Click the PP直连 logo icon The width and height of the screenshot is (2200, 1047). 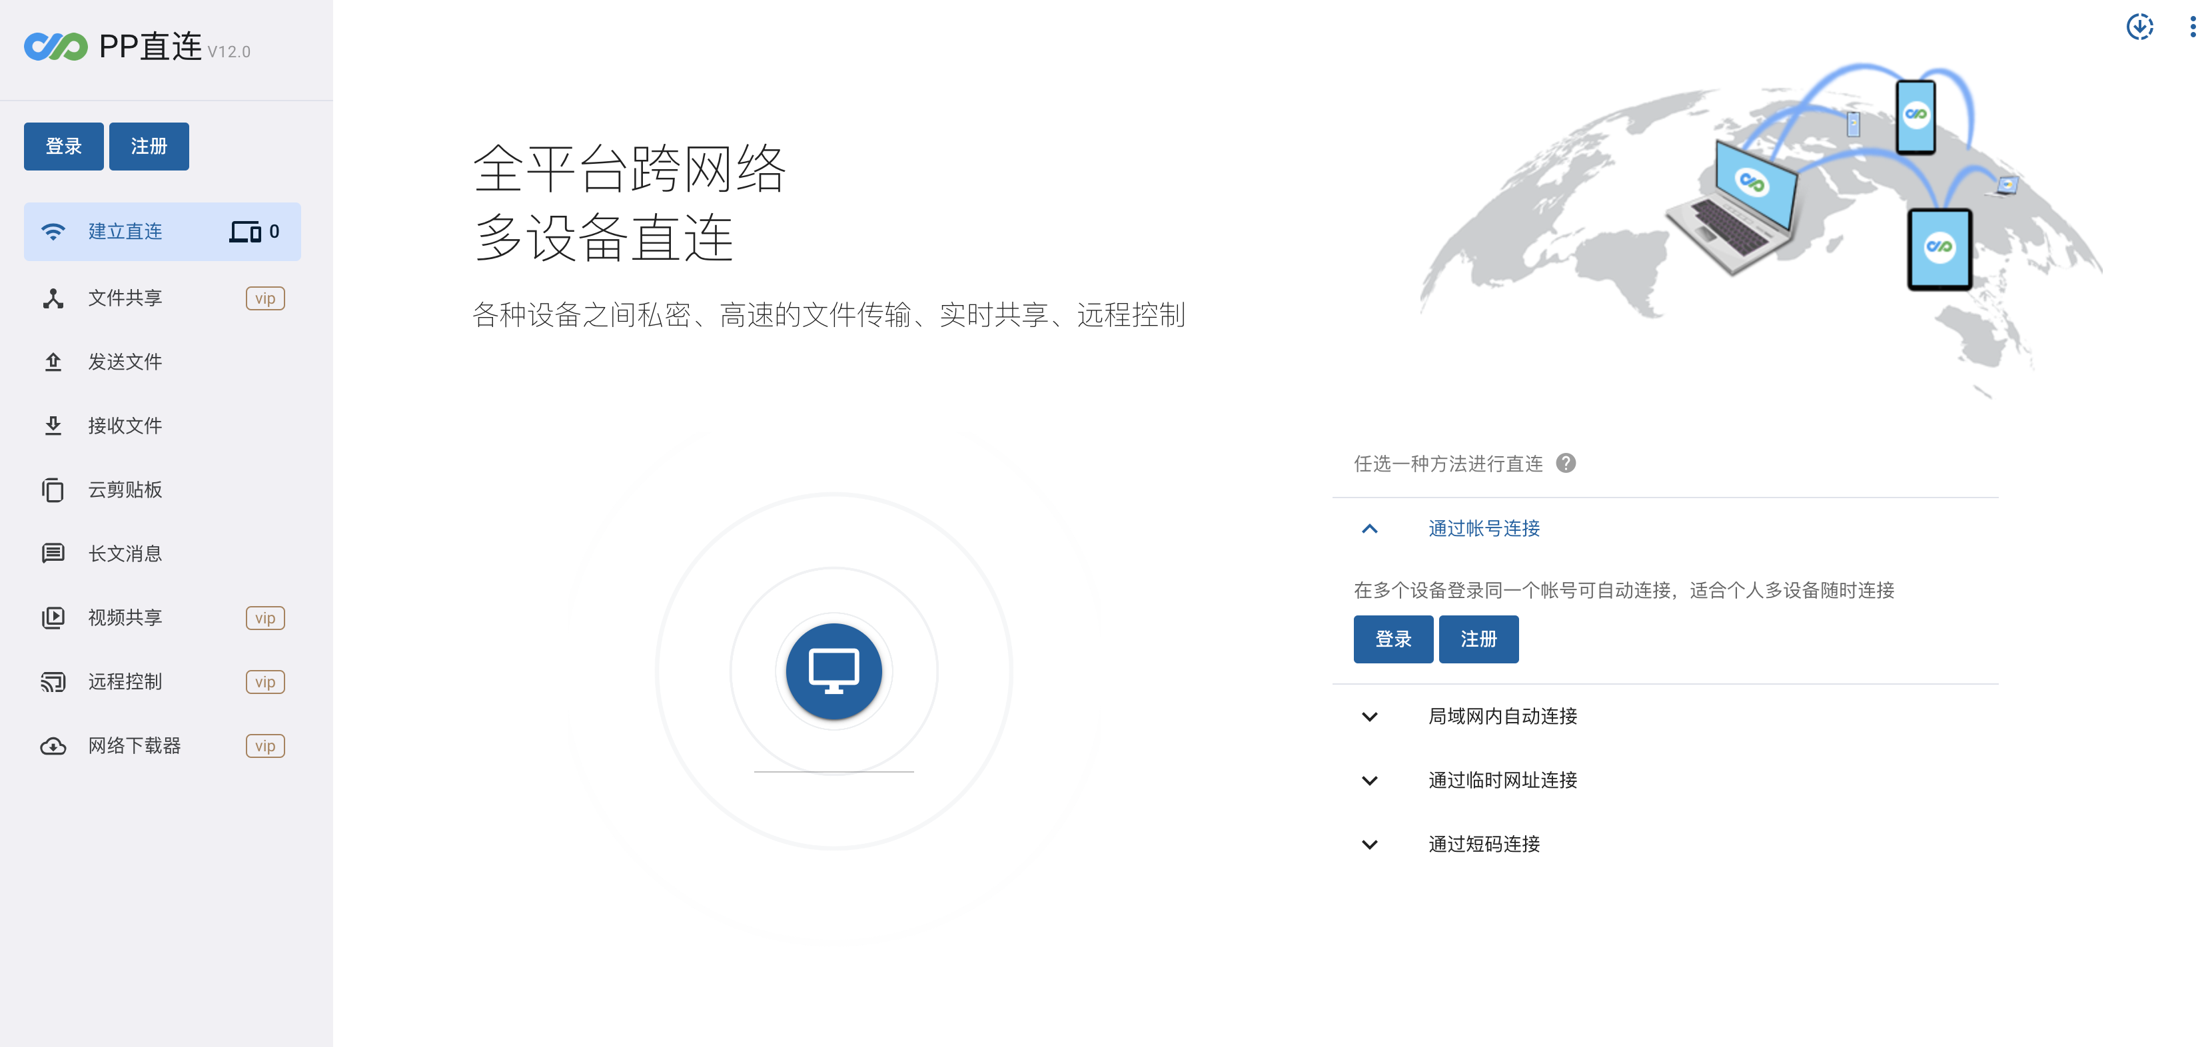(x=55, y=46)
